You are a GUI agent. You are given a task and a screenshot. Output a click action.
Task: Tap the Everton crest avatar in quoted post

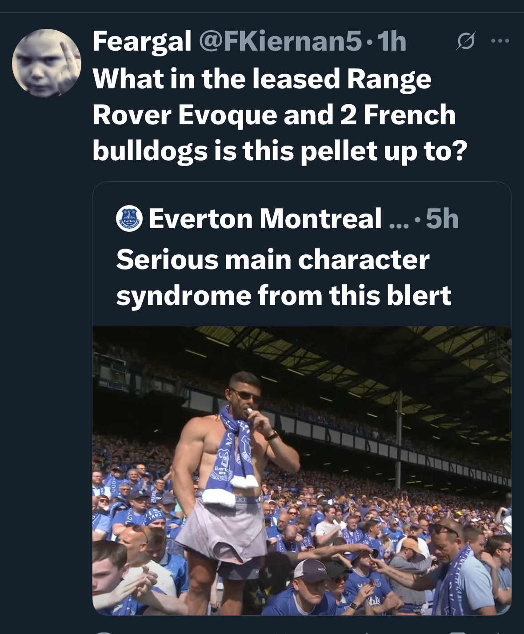coord(129,219)
